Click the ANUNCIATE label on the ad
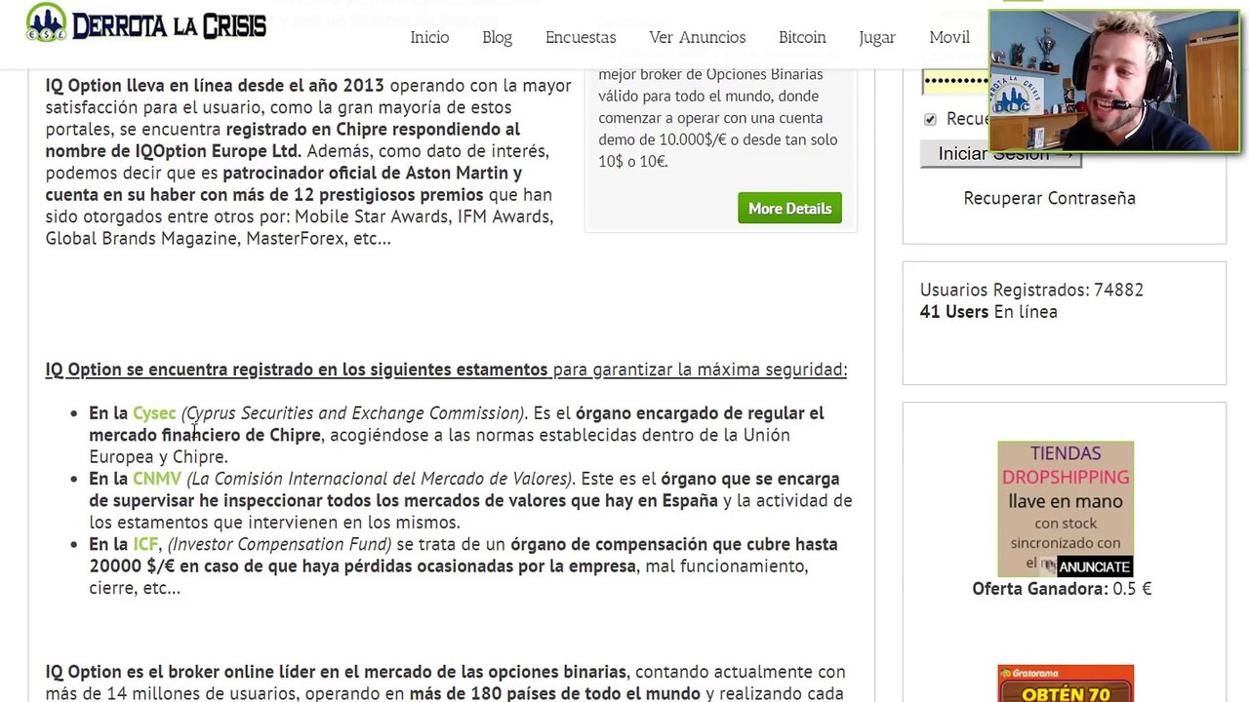1249x702 pixels. (x=1093, y=566)
